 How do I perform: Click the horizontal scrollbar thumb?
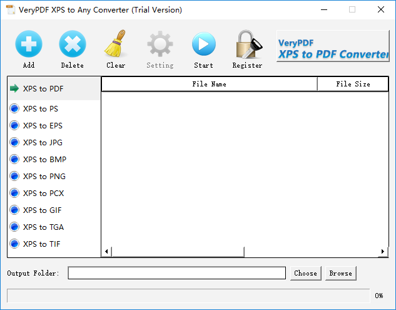178,252
